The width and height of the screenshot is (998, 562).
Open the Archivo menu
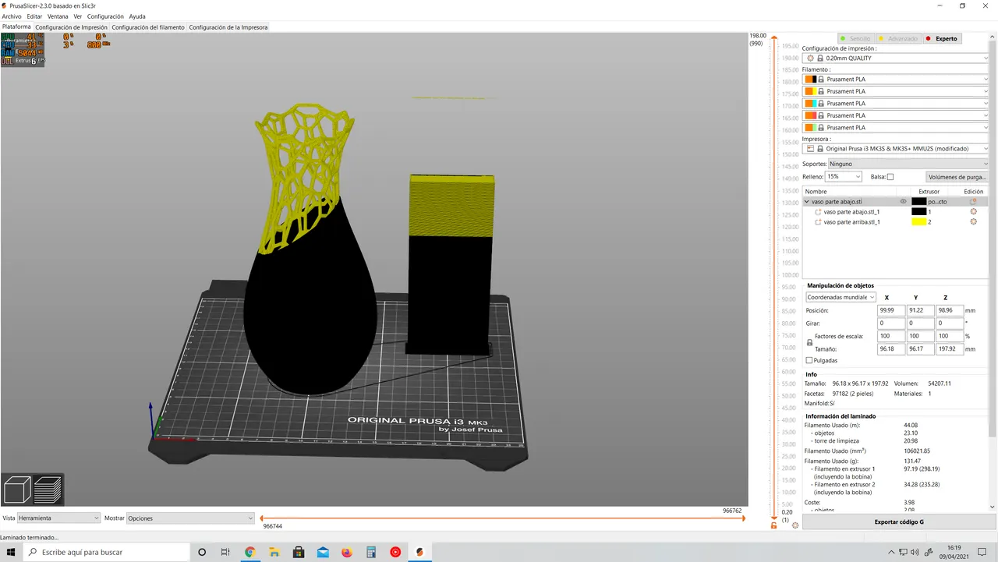tap(12, 16)
